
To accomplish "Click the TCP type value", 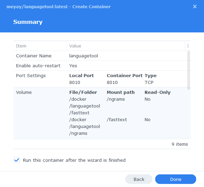I will click(149, 82).
